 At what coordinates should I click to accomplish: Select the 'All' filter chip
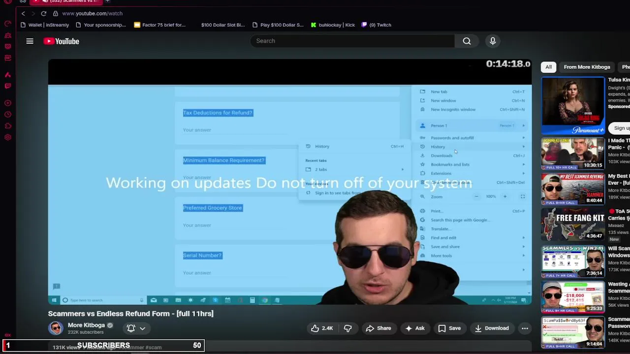[x=548, y=67]
